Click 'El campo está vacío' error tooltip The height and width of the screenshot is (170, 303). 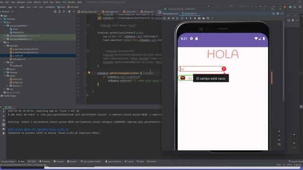pos(211,78)
